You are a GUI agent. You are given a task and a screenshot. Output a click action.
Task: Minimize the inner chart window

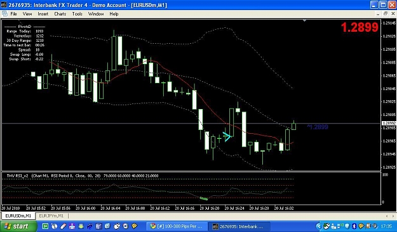pos(378,14)
